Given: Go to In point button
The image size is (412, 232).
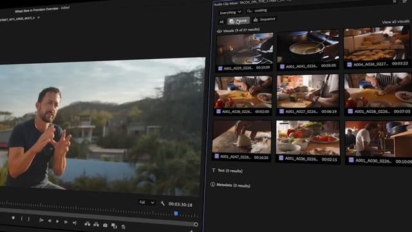Looking at the screenshot, I should [41, 220].
